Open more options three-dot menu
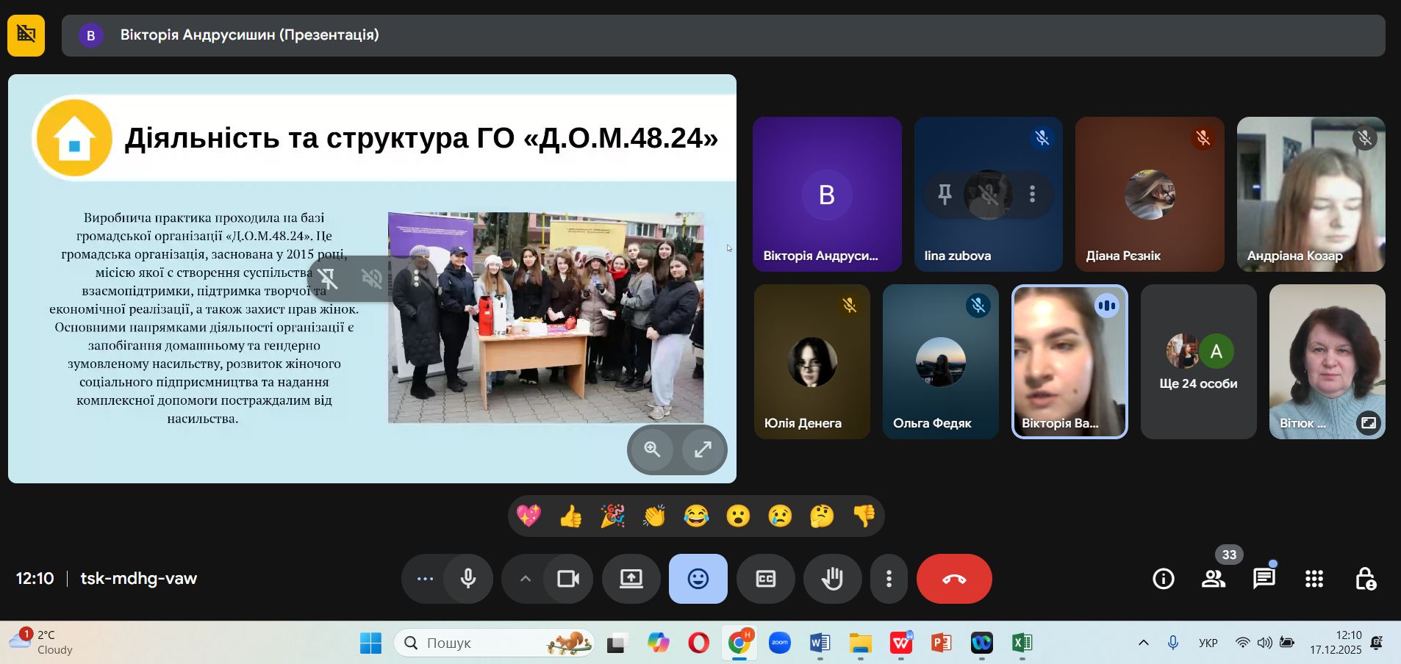Screen dimensions: 1401x664 click(x=889, y=579)
